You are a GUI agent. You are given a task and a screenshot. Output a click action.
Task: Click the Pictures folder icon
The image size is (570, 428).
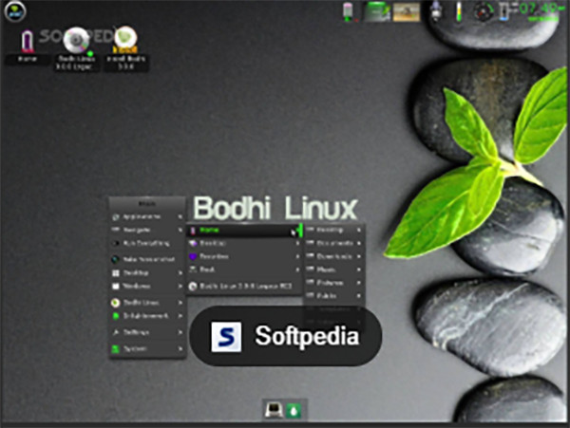pyautogui.click(x=310, y=283)
